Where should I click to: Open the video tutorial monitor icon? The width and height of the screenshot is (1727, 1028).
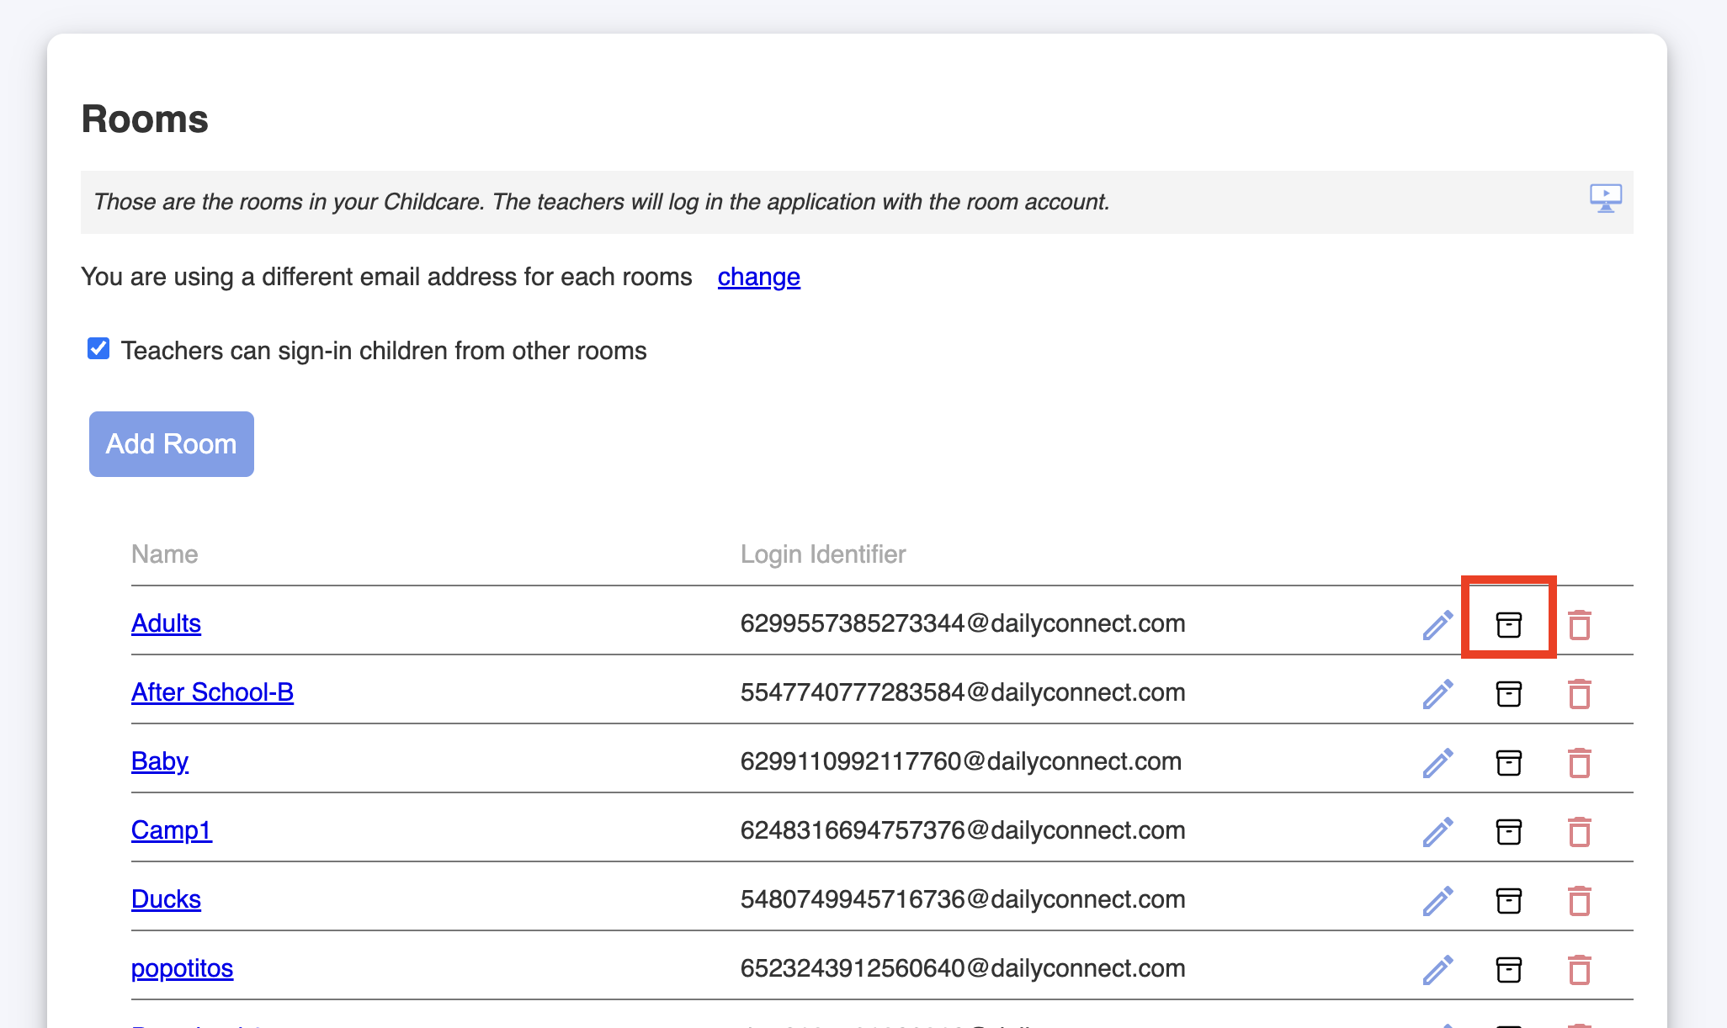[x=1605, y=199]
